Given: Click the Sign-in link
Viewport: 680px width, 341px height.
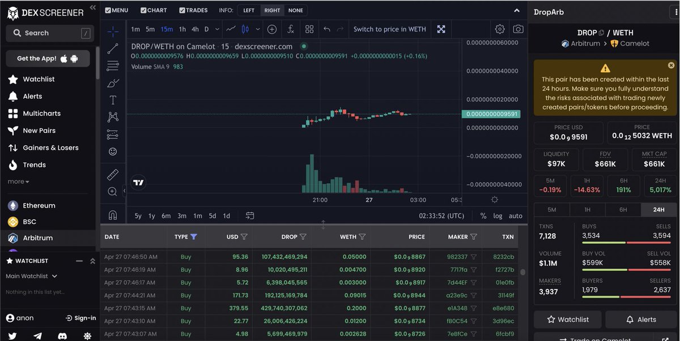Looking at the screenshot, I should 81,318.
